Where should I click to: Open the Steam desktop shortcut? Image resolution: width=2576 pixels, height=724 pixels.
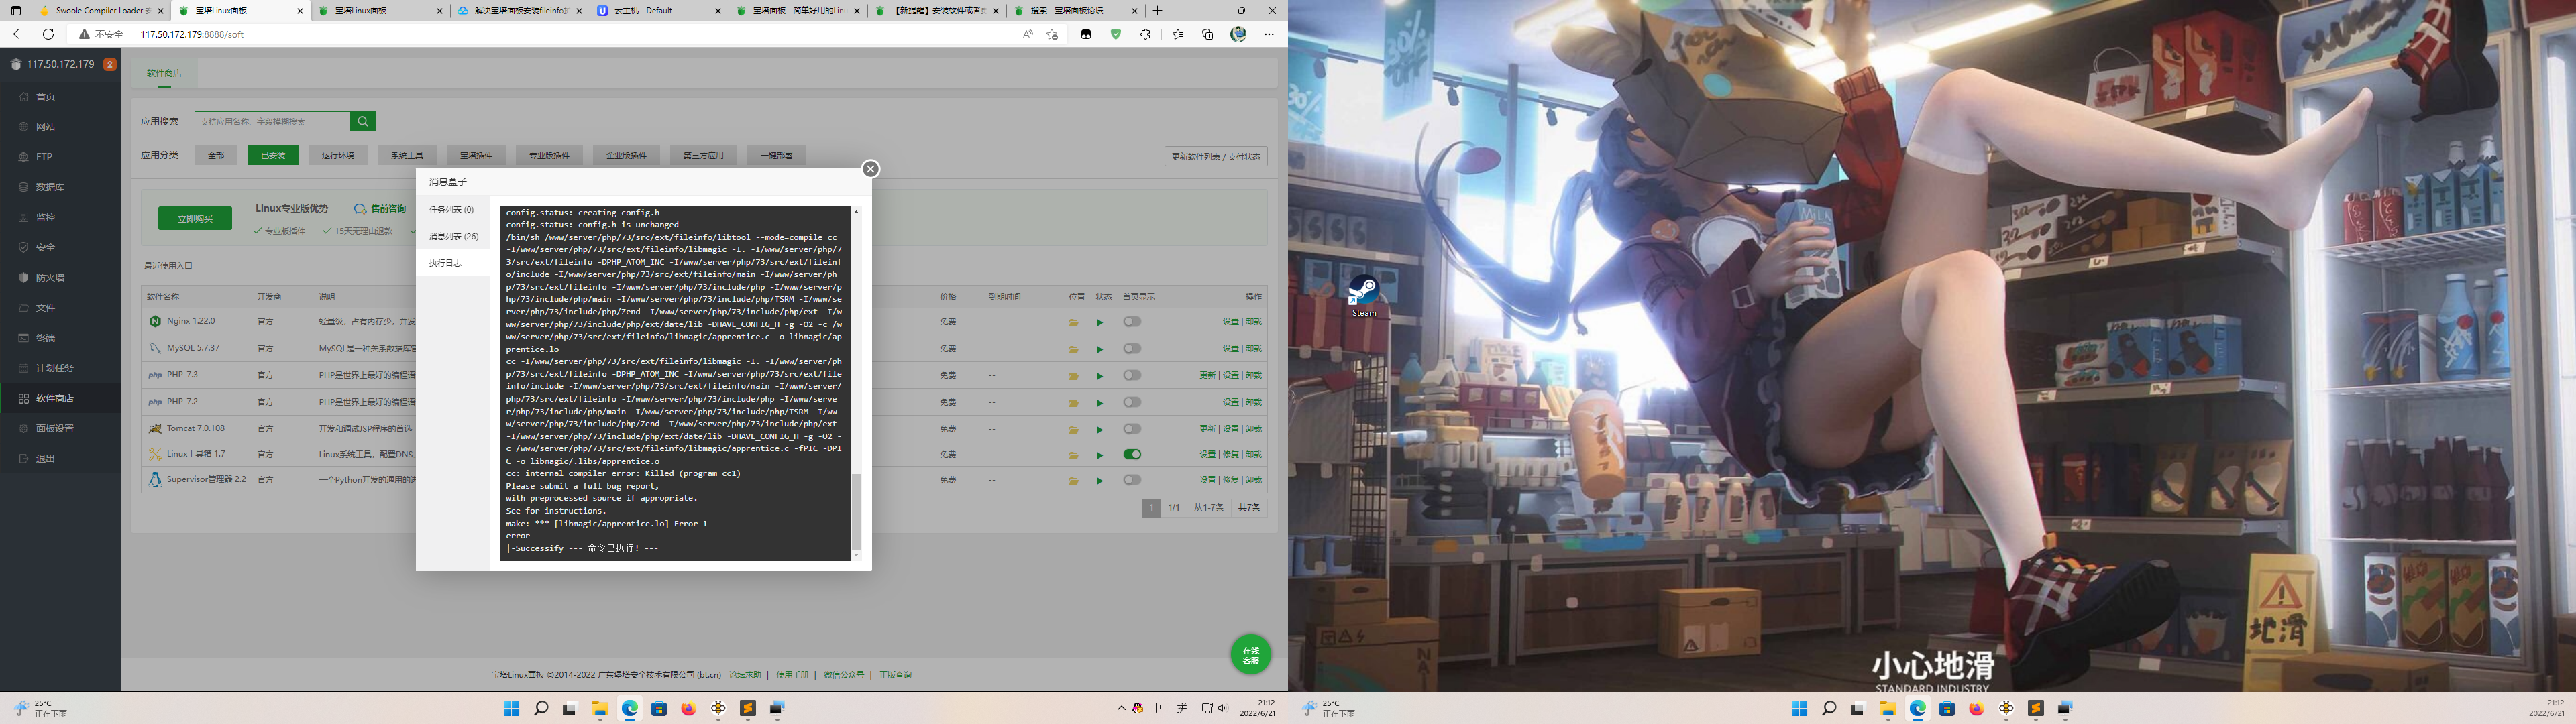tap(1364, 297)
